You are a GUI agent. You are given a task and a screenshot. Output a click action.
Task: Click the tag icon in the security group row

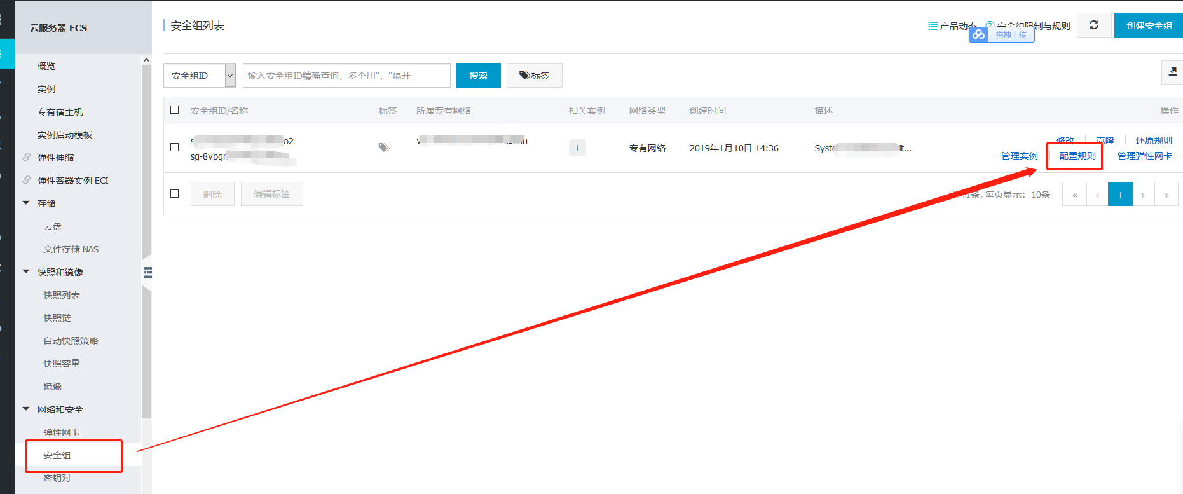[x=383, y=148]
